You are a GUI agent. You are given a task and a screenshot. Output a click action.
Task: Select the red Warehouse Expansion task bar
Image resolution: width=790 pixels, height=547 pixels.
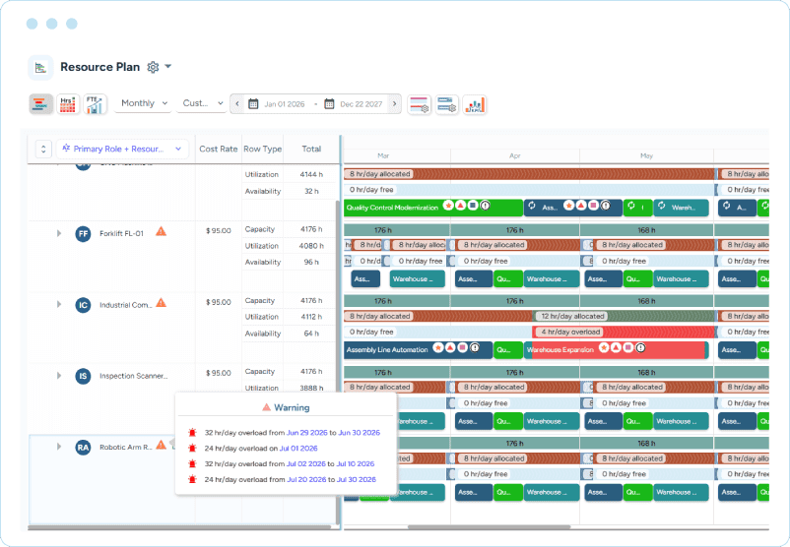[617, 350]
